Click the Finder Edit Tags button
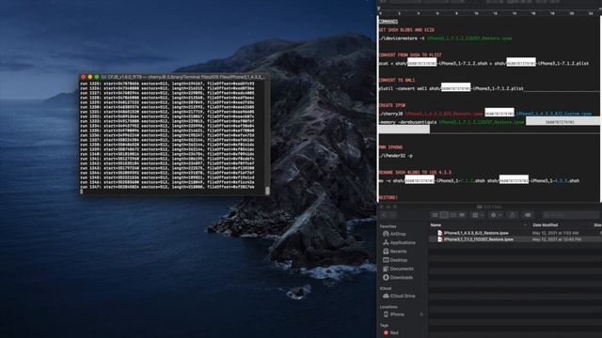This screenshot has height=338, width=602. click(x=528, y=215)
